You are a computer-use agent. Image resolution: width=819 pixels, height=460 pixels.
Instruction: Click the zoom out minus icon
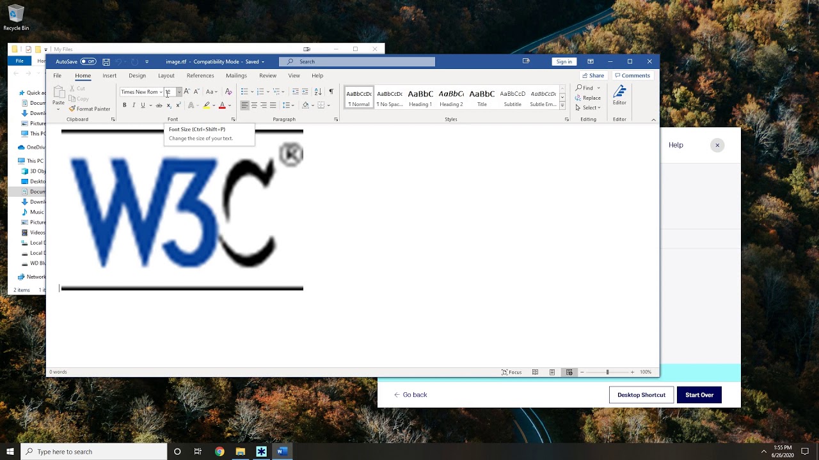click(x=582, y=372)
